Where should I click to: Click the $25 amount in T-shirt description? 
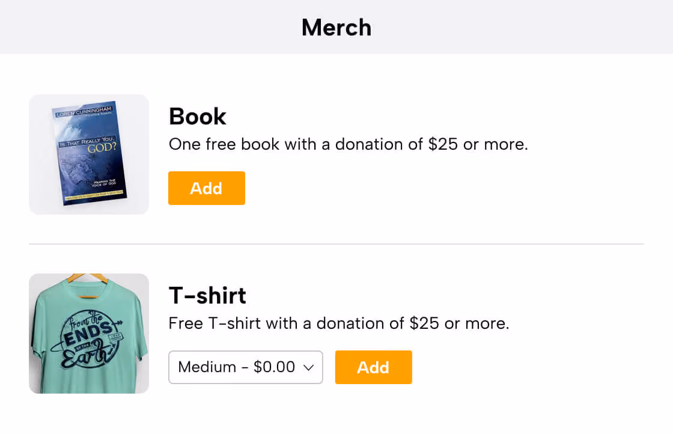point(424,323)
